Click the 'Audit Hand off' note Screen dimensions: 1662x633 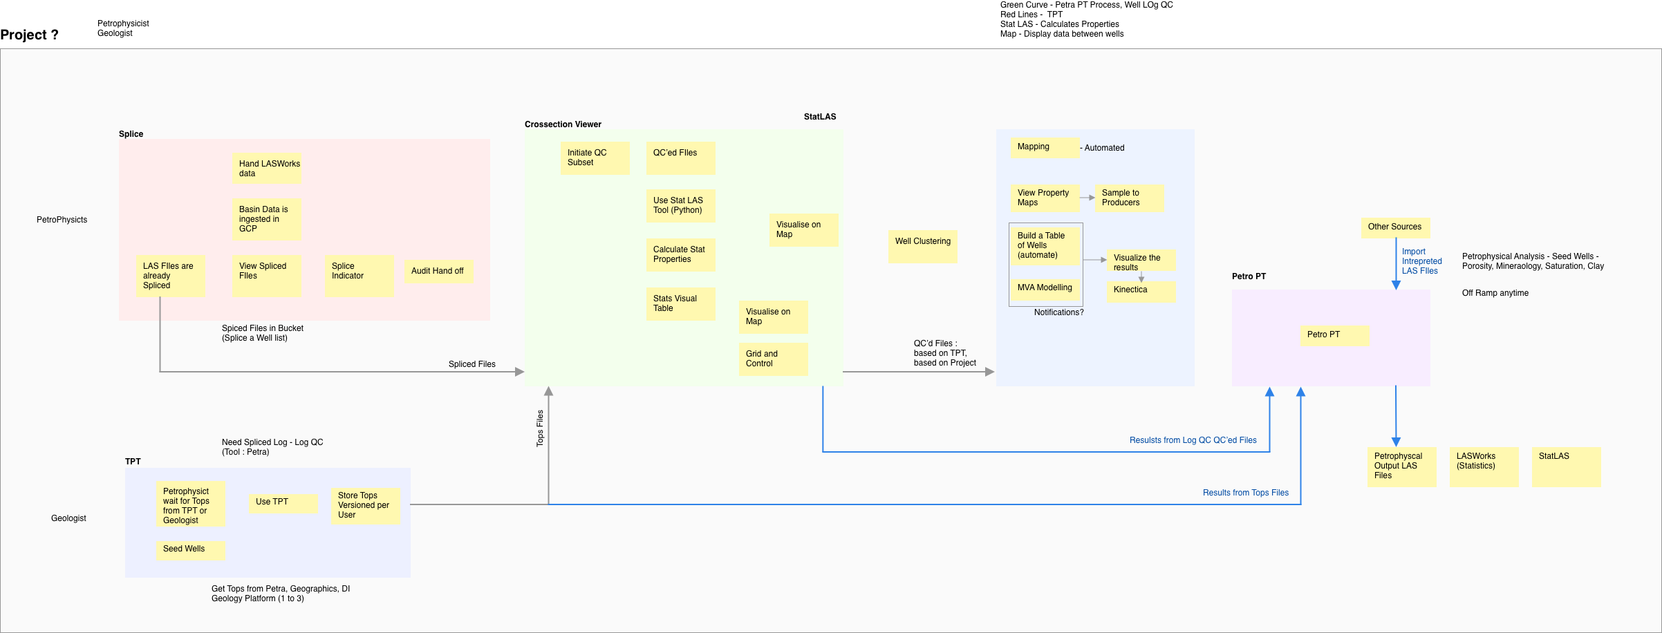(438, 271)
